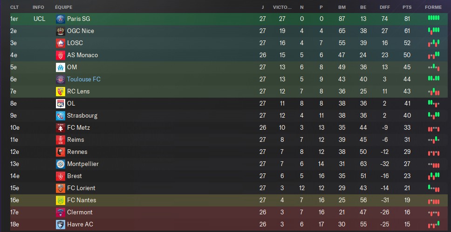Click the FC Nantes yellow badge

click(x=61, y=200)
